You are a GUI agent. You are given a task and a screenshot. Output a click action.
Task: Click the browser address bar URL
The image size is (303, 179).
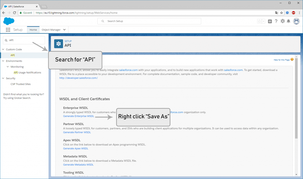click(x=77, y=13)
